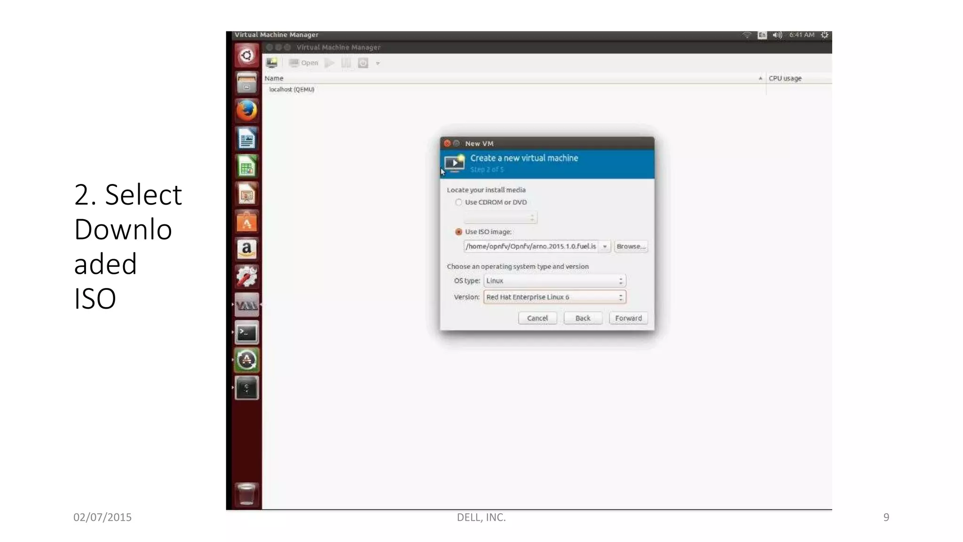963x542 pixels.
Task: Click the CPU usage column header
Action: [798, 78]
